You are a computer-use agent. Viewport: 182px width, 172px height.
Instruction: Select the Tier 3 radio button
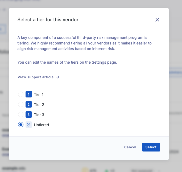tap(21, 114)
